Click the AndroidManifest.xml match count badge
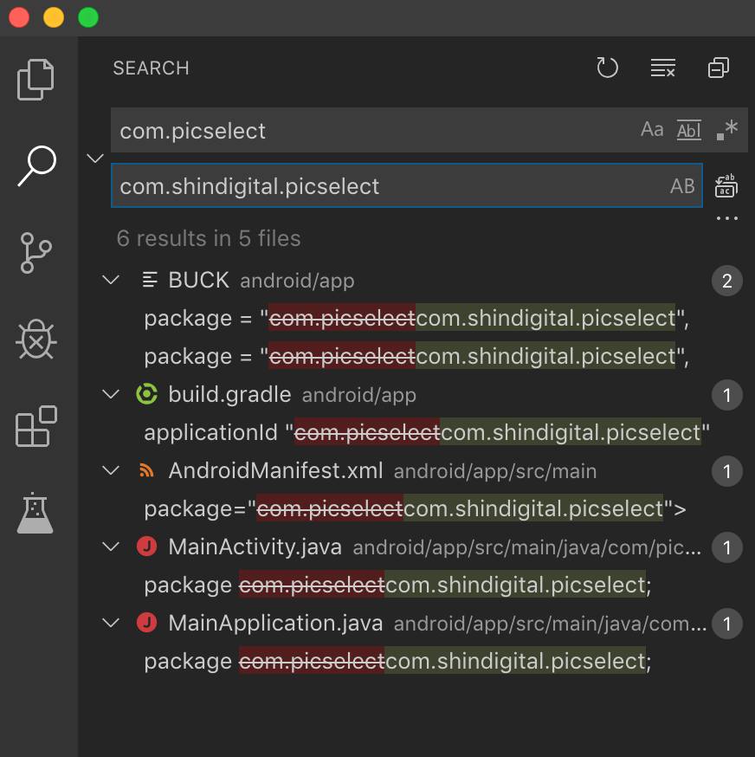This screenshot has width=755, height=757. tap(727, 471)
